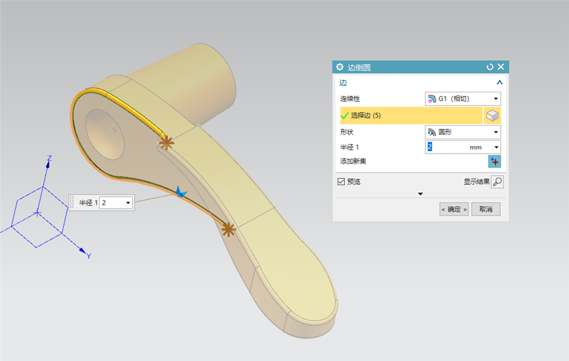Viewport: 569px width, 361px height.
Task: Click the 半径 1 value field
Action: (x=458, y=147)
